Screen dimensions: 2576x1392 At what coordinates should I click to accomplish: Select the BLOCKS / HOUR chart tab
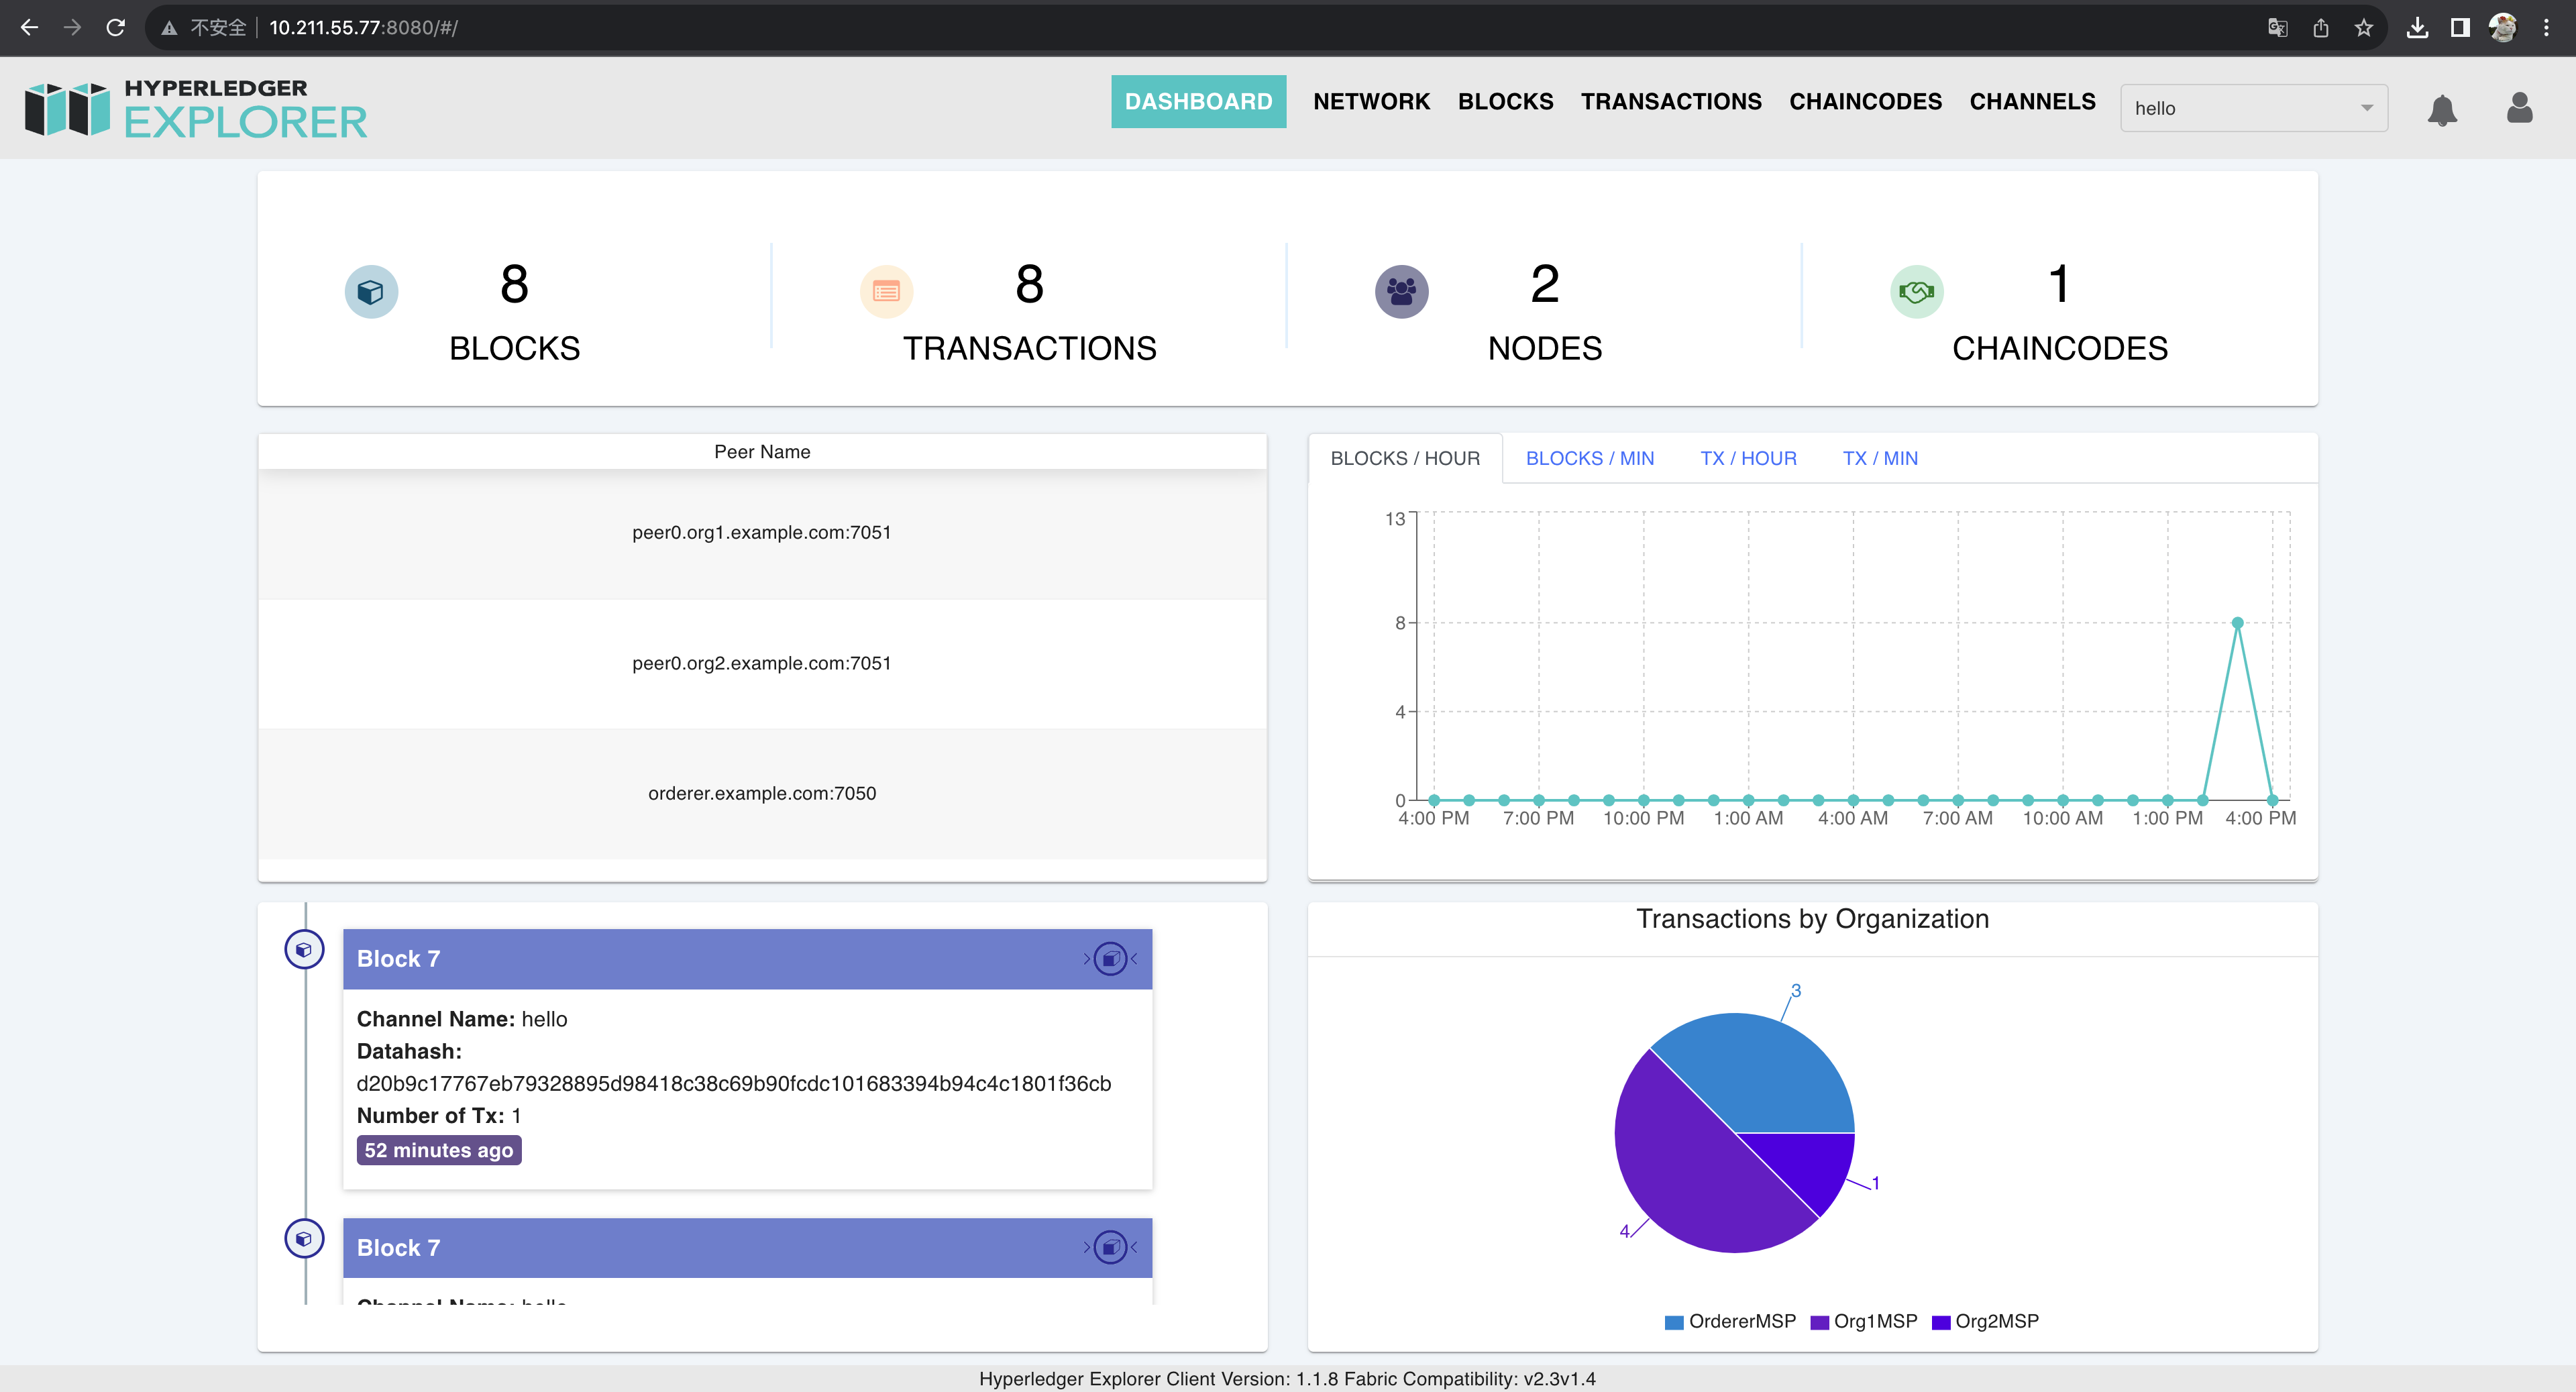1404,458
